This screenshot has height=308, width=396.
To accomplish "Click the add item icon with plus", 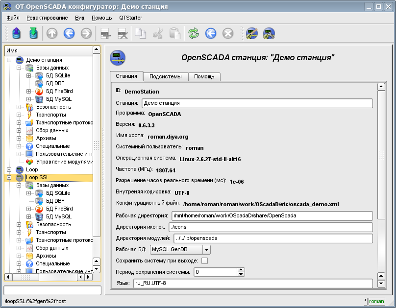I will click(105, 33).
